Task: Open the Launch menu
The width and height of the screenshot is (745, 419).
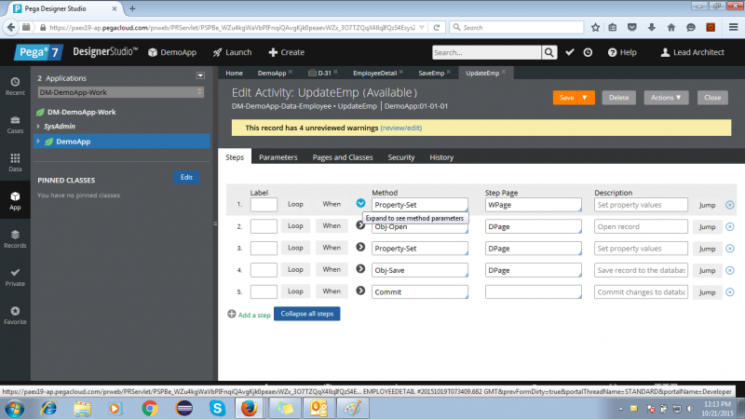Action: click(232, 52)
